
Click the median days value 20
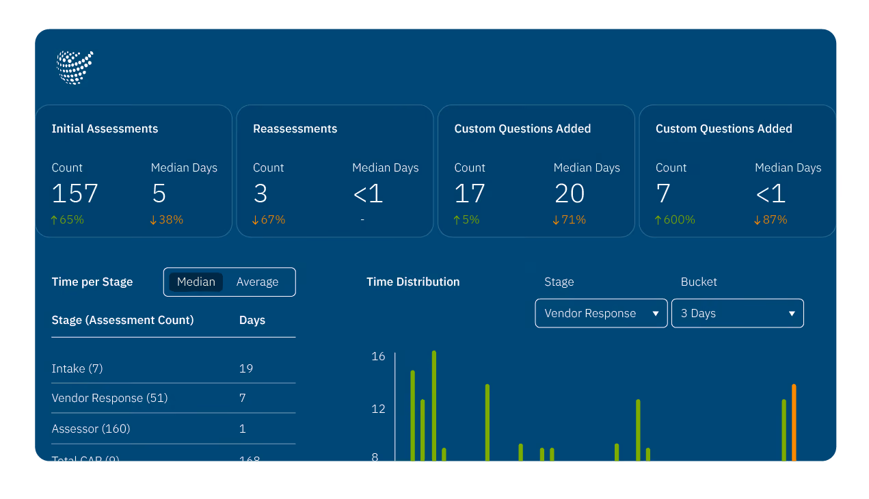click(570, 193)
